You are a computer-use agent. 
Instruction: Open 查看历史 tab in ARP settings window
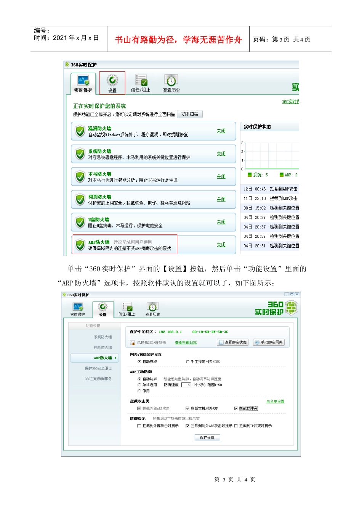tap(152, 310)
